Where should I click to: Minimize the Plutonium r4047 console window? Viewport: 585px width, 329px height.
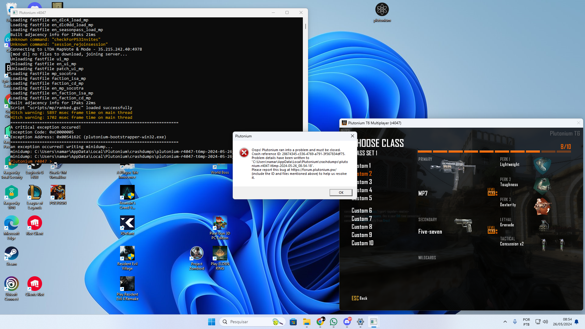(x=273, y=12)
